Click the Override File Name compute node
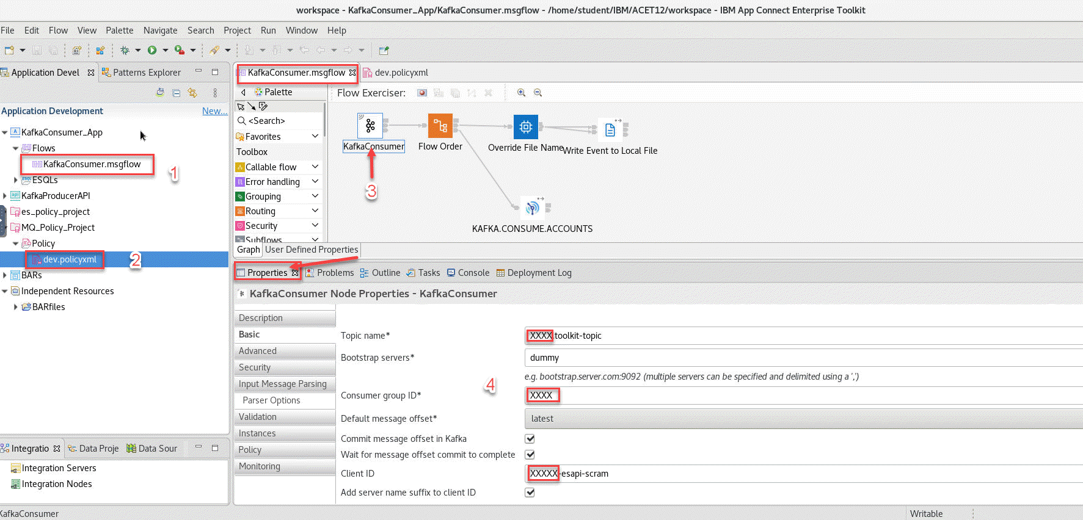Screen dimensions: 1083x520 [525, 126]
